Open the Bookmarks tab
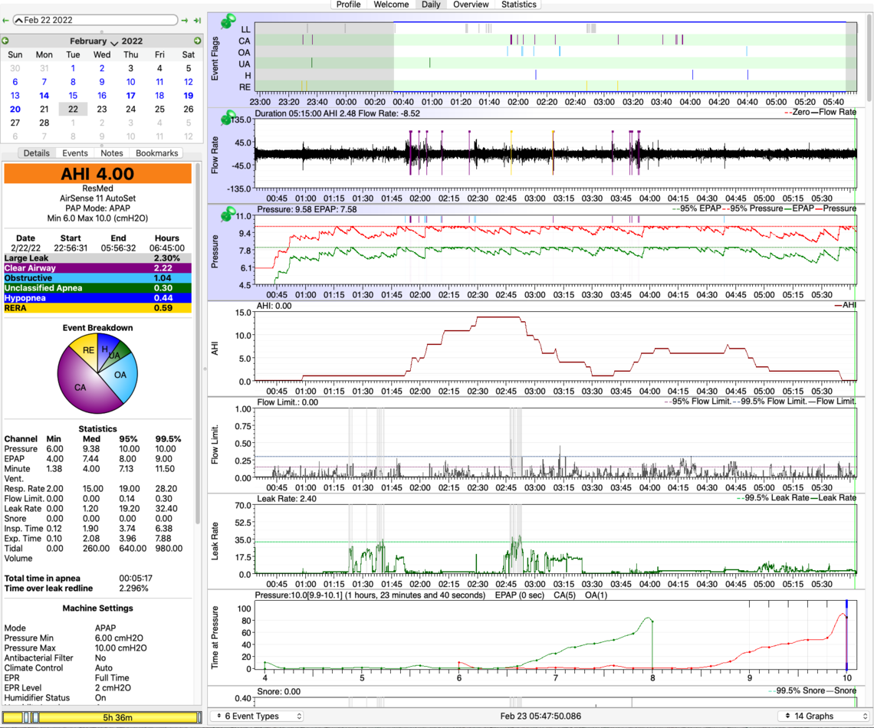 tap(156, 153)
